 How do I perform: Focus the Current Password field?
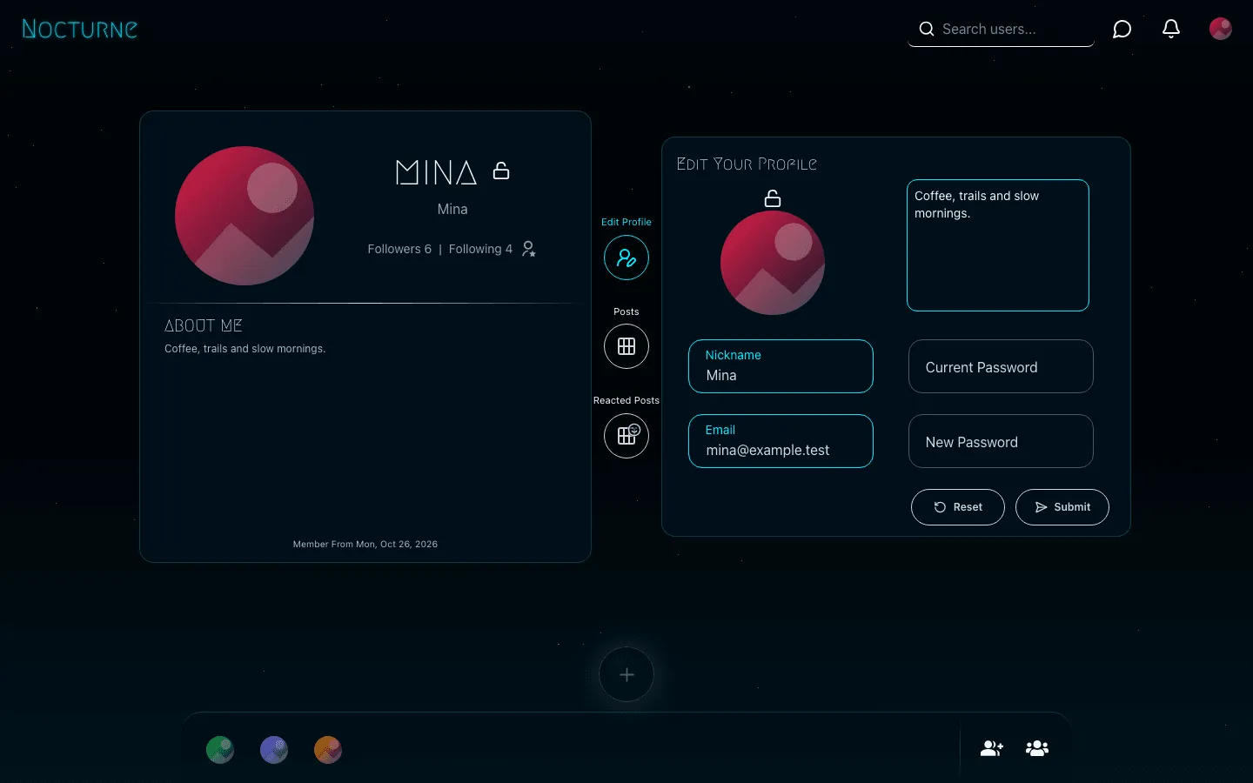pos(1001,366)
